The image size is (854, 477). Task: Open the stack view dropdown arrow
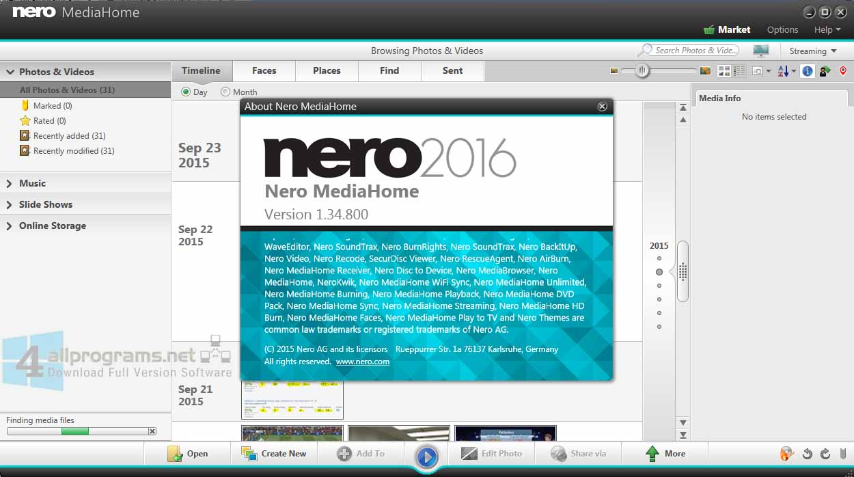[768, 72]
